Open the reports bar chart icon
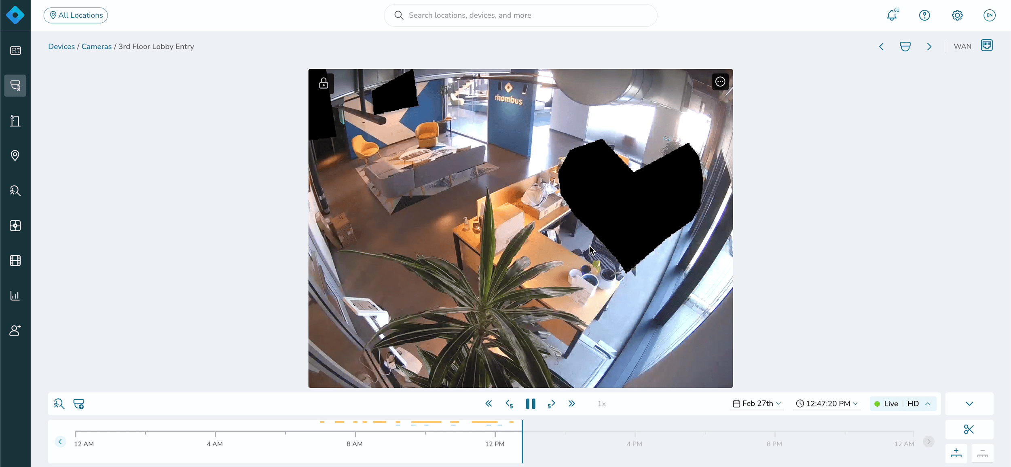1011x467 pixels. pyautogui.click(x=15, y=296)
